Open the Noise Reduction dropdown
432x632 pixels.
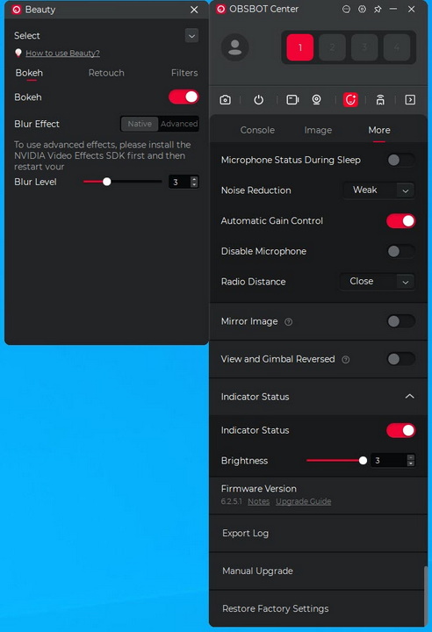click(378, 190)
